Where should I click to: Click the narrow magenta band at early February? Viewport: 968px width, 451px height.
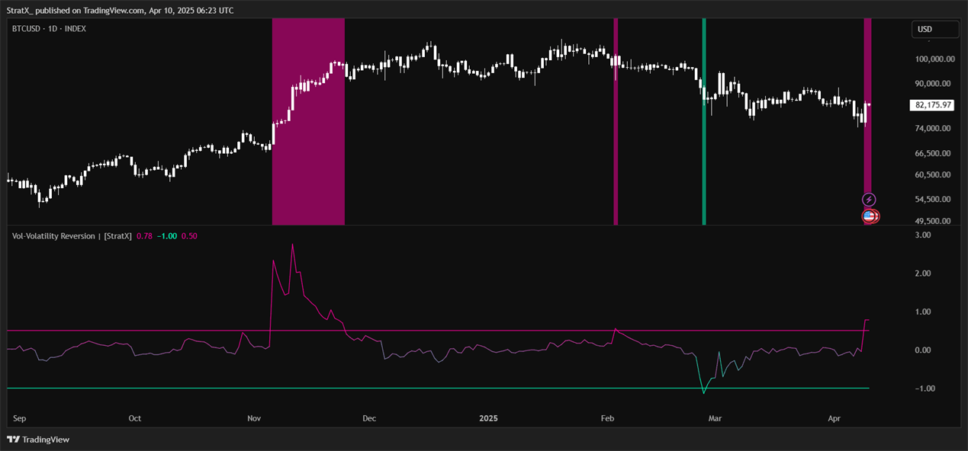[616, 122]
